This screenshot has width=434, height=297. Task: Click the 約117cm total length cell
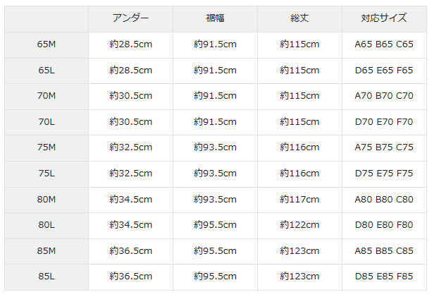(299, 200)
